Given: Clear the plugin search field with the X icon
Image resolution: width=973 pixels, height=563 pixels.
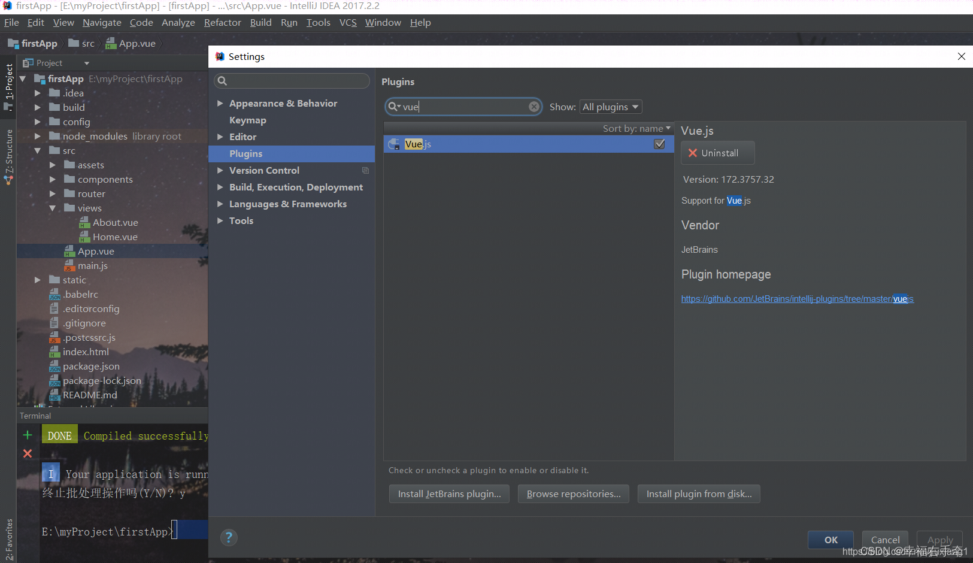Looking at the screenshot, I should pos(534,107).
